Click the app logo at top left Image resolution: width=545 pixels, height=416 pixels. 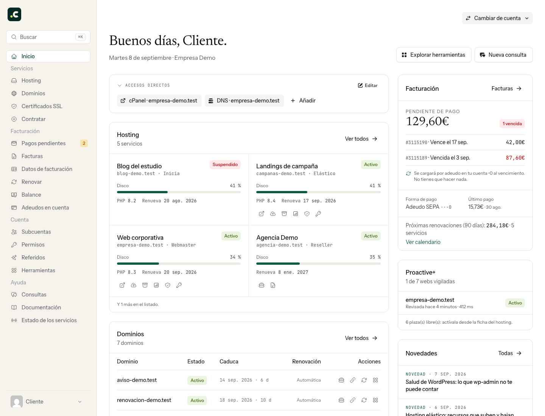14,14
